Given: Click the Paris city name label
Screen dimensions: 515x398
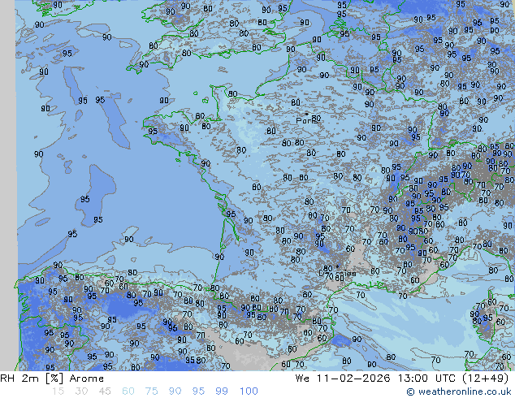Looking at the screenshot, I should pyautogui.click(x=304, y=121).
